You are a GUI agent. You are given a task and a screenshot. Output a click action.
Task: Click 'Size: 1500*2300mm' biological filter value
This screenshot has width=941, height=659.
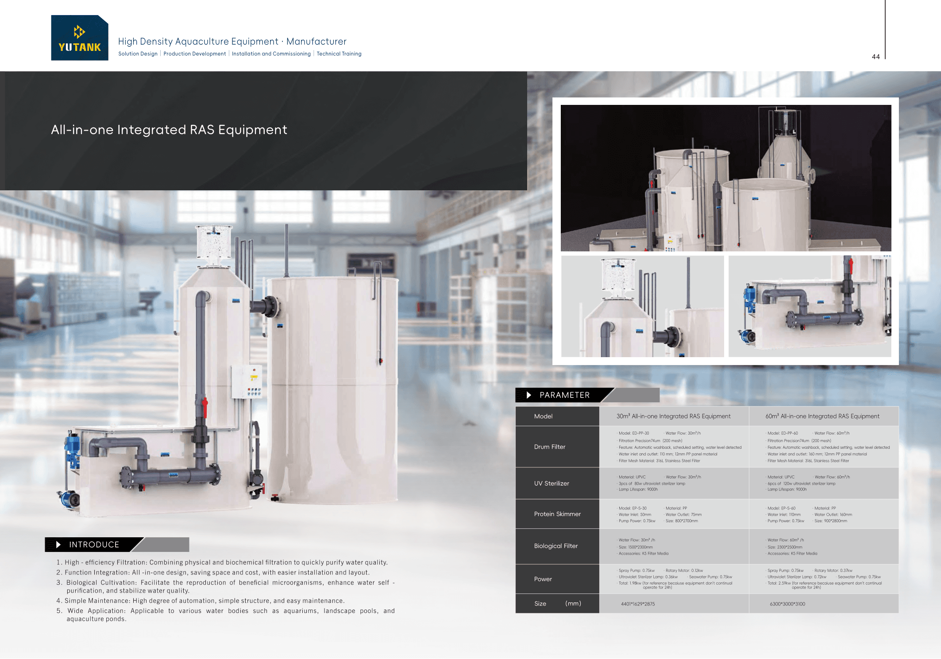coord(635,547)
